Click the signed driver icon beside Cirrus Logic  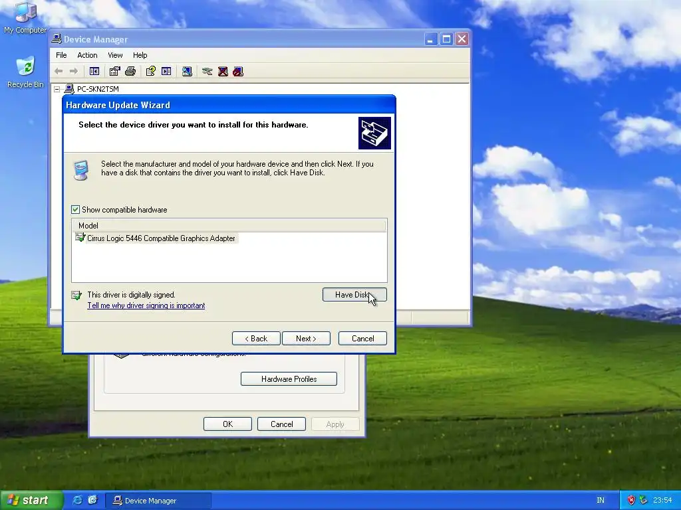click(x=80, y=238)
